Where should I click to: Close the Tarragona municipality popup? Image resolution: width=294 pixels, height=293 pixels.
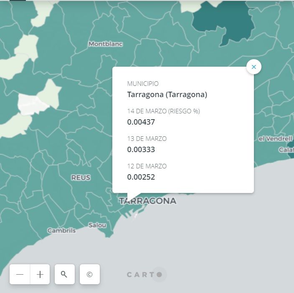253,67
